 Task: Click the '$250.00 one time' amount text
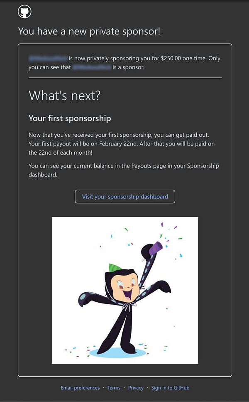click(x=184, y=58)
